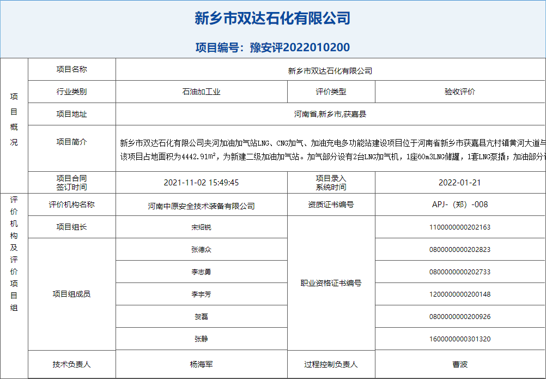This screenshot has width=546, height=379.
Task: Click the first line of project description
Action: (333, 143)
